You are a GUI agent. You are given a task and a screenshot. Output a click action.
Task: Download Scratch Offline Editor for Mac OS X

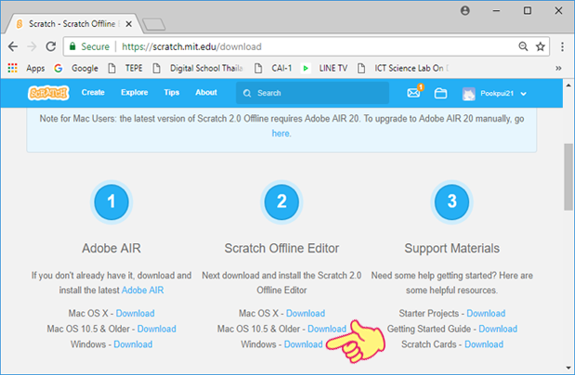click(x=306, y=314)
